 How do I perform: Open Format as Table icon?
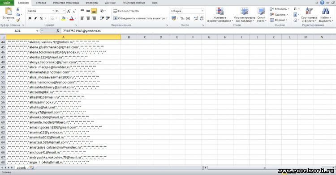point(244,11)
